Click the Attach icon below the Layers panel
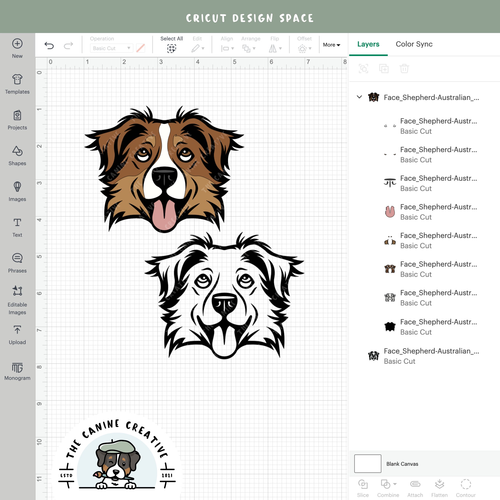The height and width of the screenshot is (500, 500). click(414, 483)
